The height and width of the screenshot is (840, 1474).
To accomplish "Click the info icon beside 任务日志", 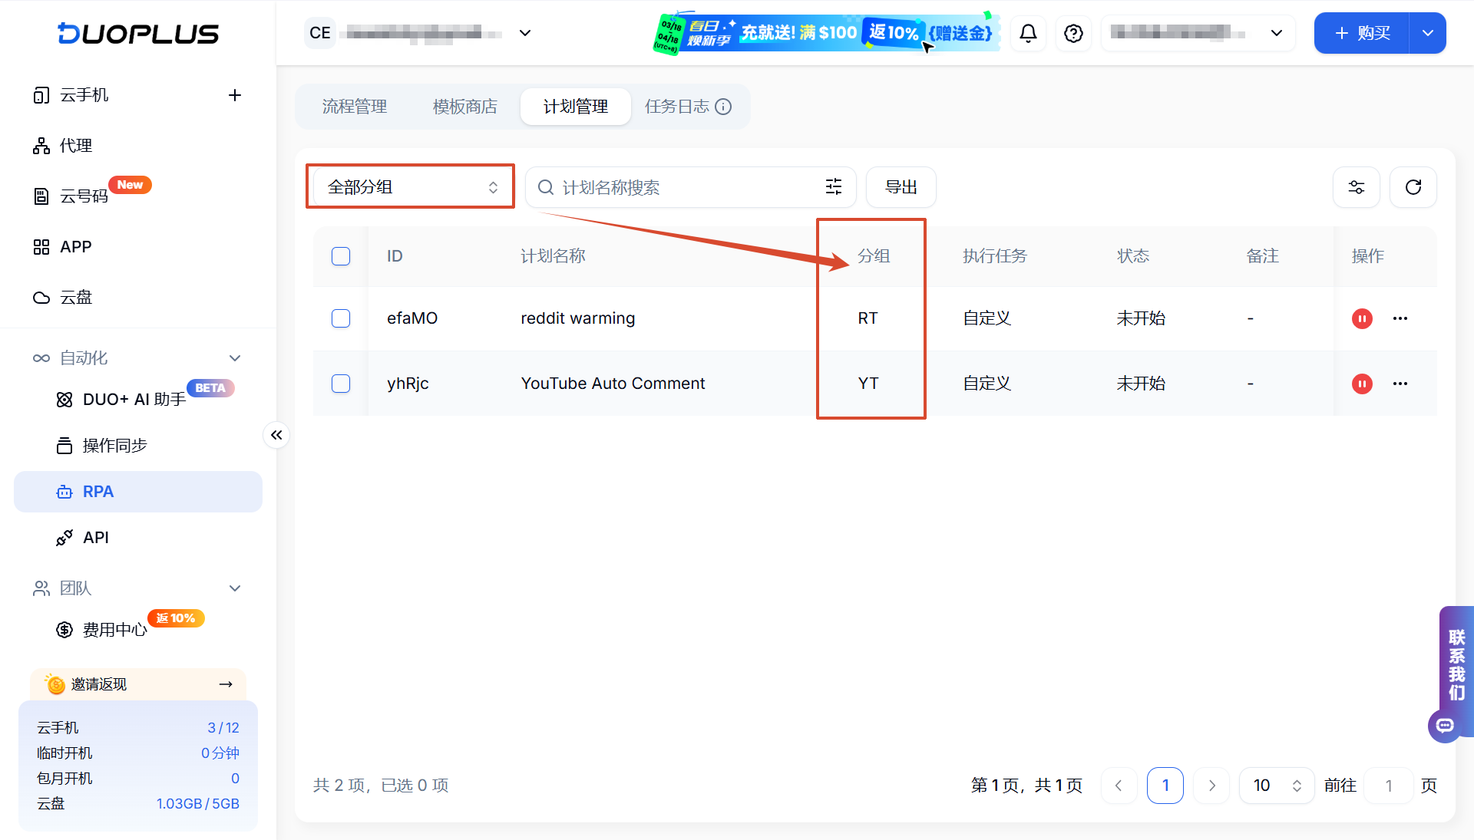I will [723, 107].
